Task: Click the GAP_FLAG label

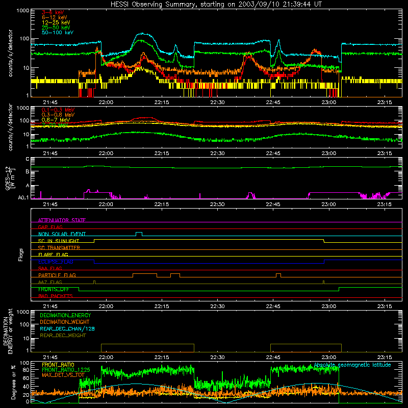Action: (x=50, y=227)
